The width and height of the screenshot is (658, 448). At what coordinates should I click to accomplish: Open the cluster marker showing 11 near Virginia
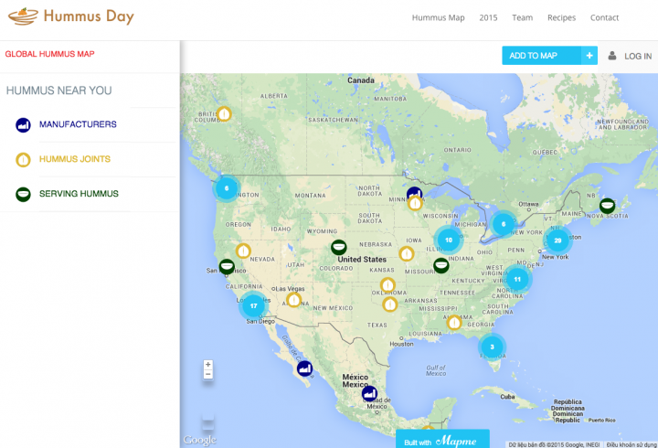click(517, 279)
